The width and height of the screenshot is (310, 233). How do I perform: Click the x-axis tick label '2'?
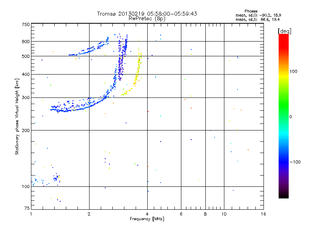(x=89, y=214)
